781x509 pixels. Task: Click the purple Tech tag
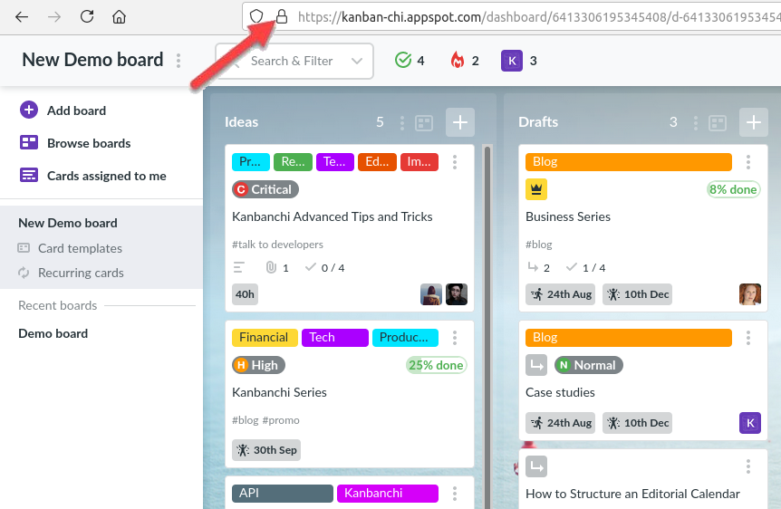[334, 338]
